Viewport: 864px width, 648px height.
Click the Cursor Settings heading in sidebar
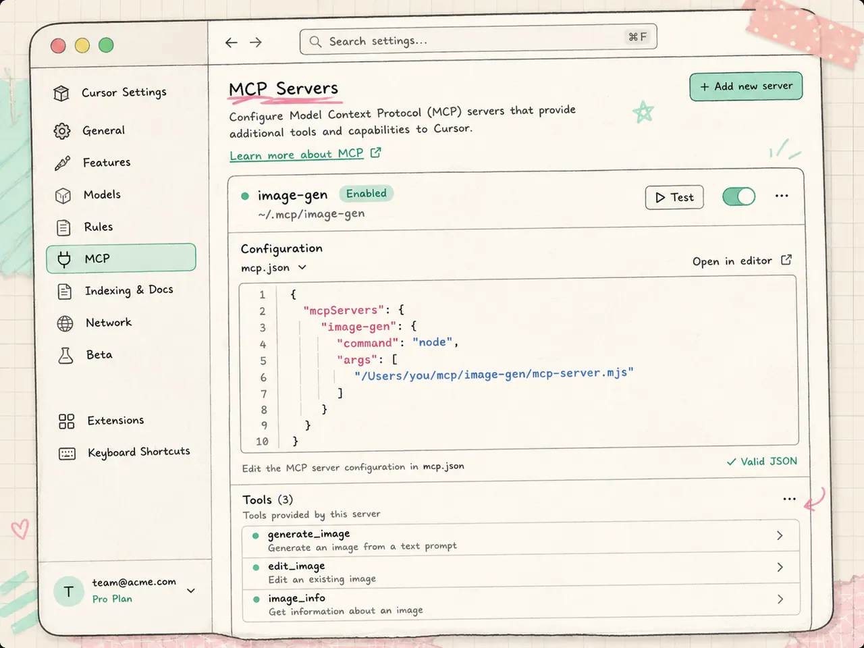coord(124,92)
